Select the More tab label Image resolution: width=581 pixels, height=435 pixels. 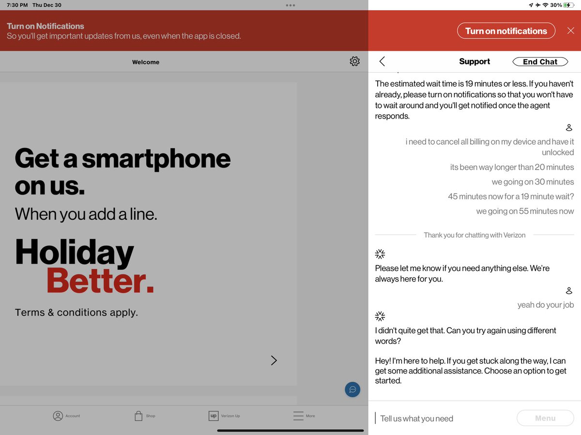310,416
